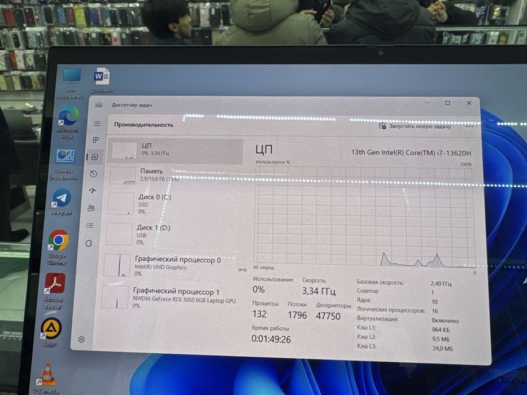
Task: Open Google Chrome desktop shortcut
Action: pos(58,247)
